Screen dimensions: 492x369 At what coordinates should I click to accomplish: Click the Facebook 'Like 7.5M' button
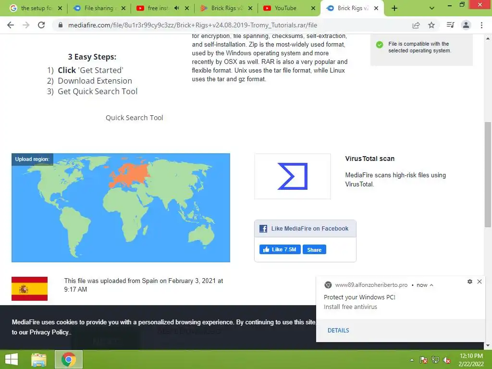tap(280, 249)
